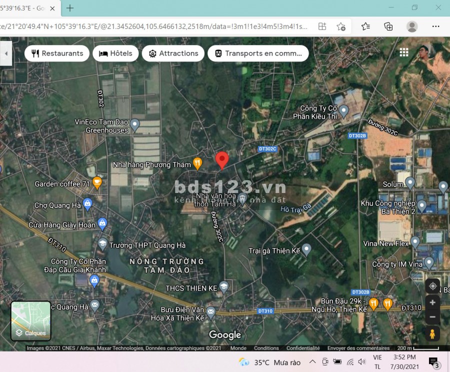Open the Favorites list

365,26
